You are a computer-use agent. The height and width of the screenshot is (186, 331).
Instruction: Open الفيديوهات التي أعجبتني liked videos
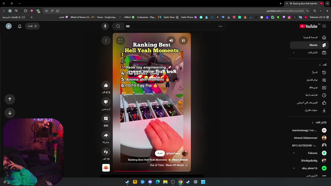click(309, 103)
